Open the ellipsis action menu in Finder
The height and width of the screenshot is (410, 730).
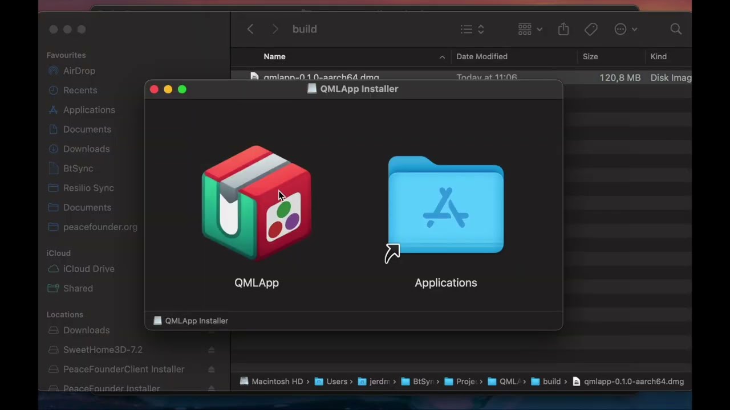pyautogui.click(x=626, y=29)
